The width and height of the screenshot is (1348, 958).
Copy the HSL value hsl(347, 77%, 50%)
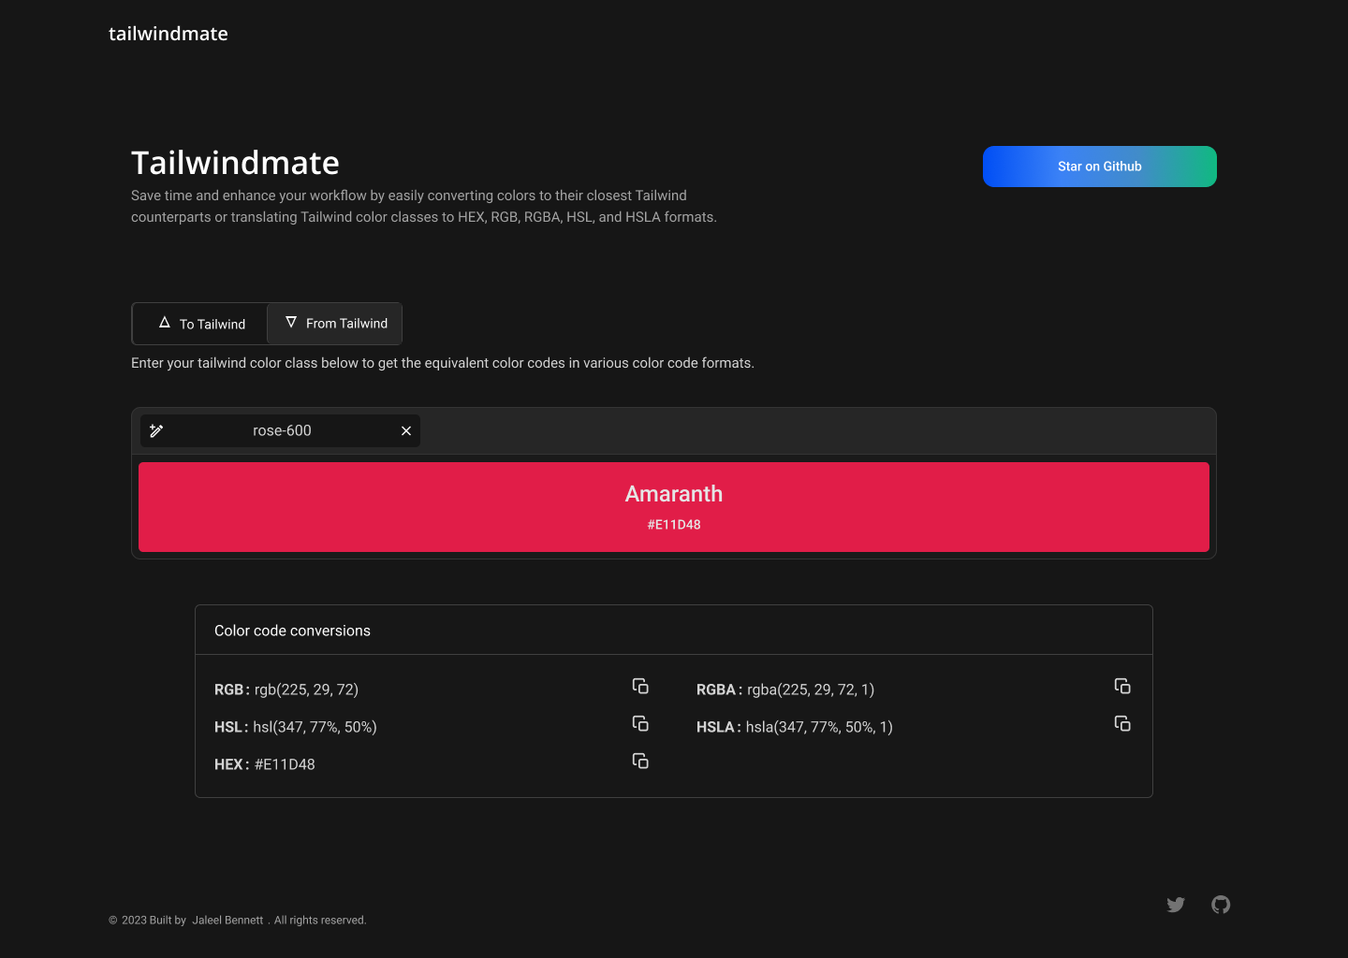click(x=640, y=724)
